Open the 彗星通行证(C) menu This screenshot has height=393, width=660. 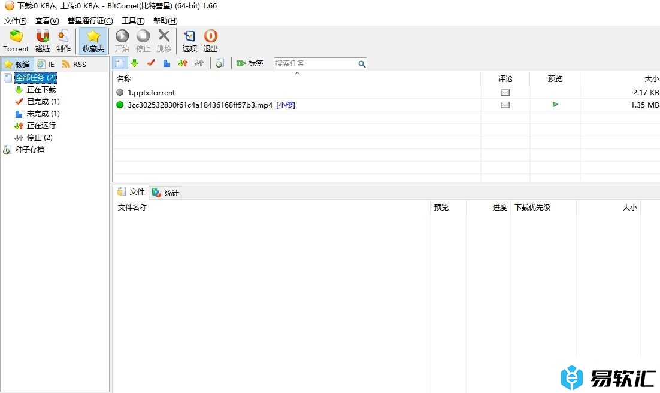tap(90, 20)
